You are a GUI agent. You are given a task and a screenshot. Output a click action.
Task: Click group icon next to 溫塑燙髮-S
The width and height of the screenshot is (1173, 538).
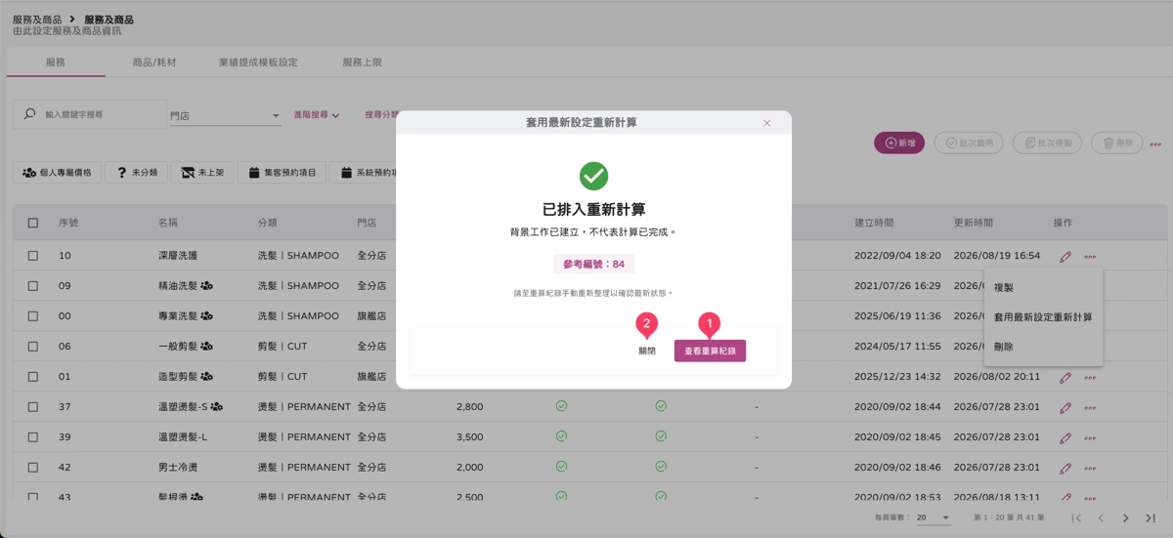[217, 406]
